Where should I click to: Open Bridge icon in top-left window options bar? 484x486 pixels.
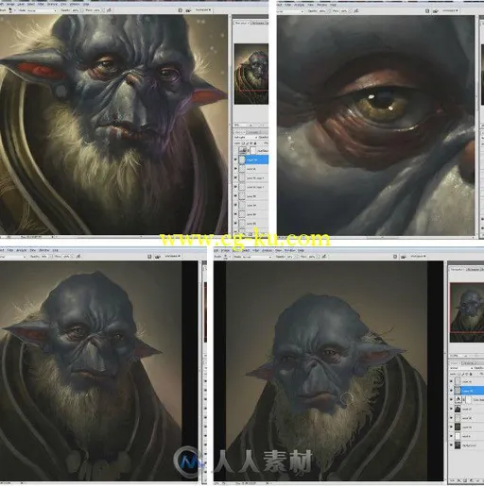pos(188,10)
